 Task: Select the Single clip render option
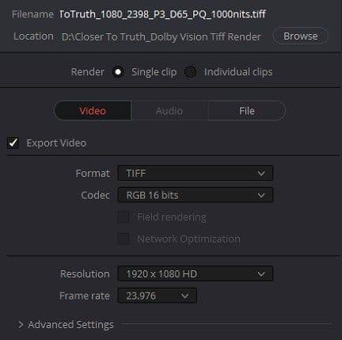pyautogui.click(x=118, y=72)
